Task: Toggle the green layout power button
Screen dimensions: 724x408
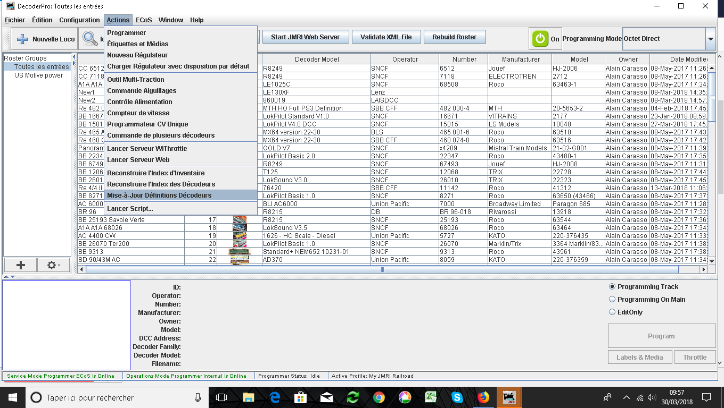Action: tap(540, 39)
